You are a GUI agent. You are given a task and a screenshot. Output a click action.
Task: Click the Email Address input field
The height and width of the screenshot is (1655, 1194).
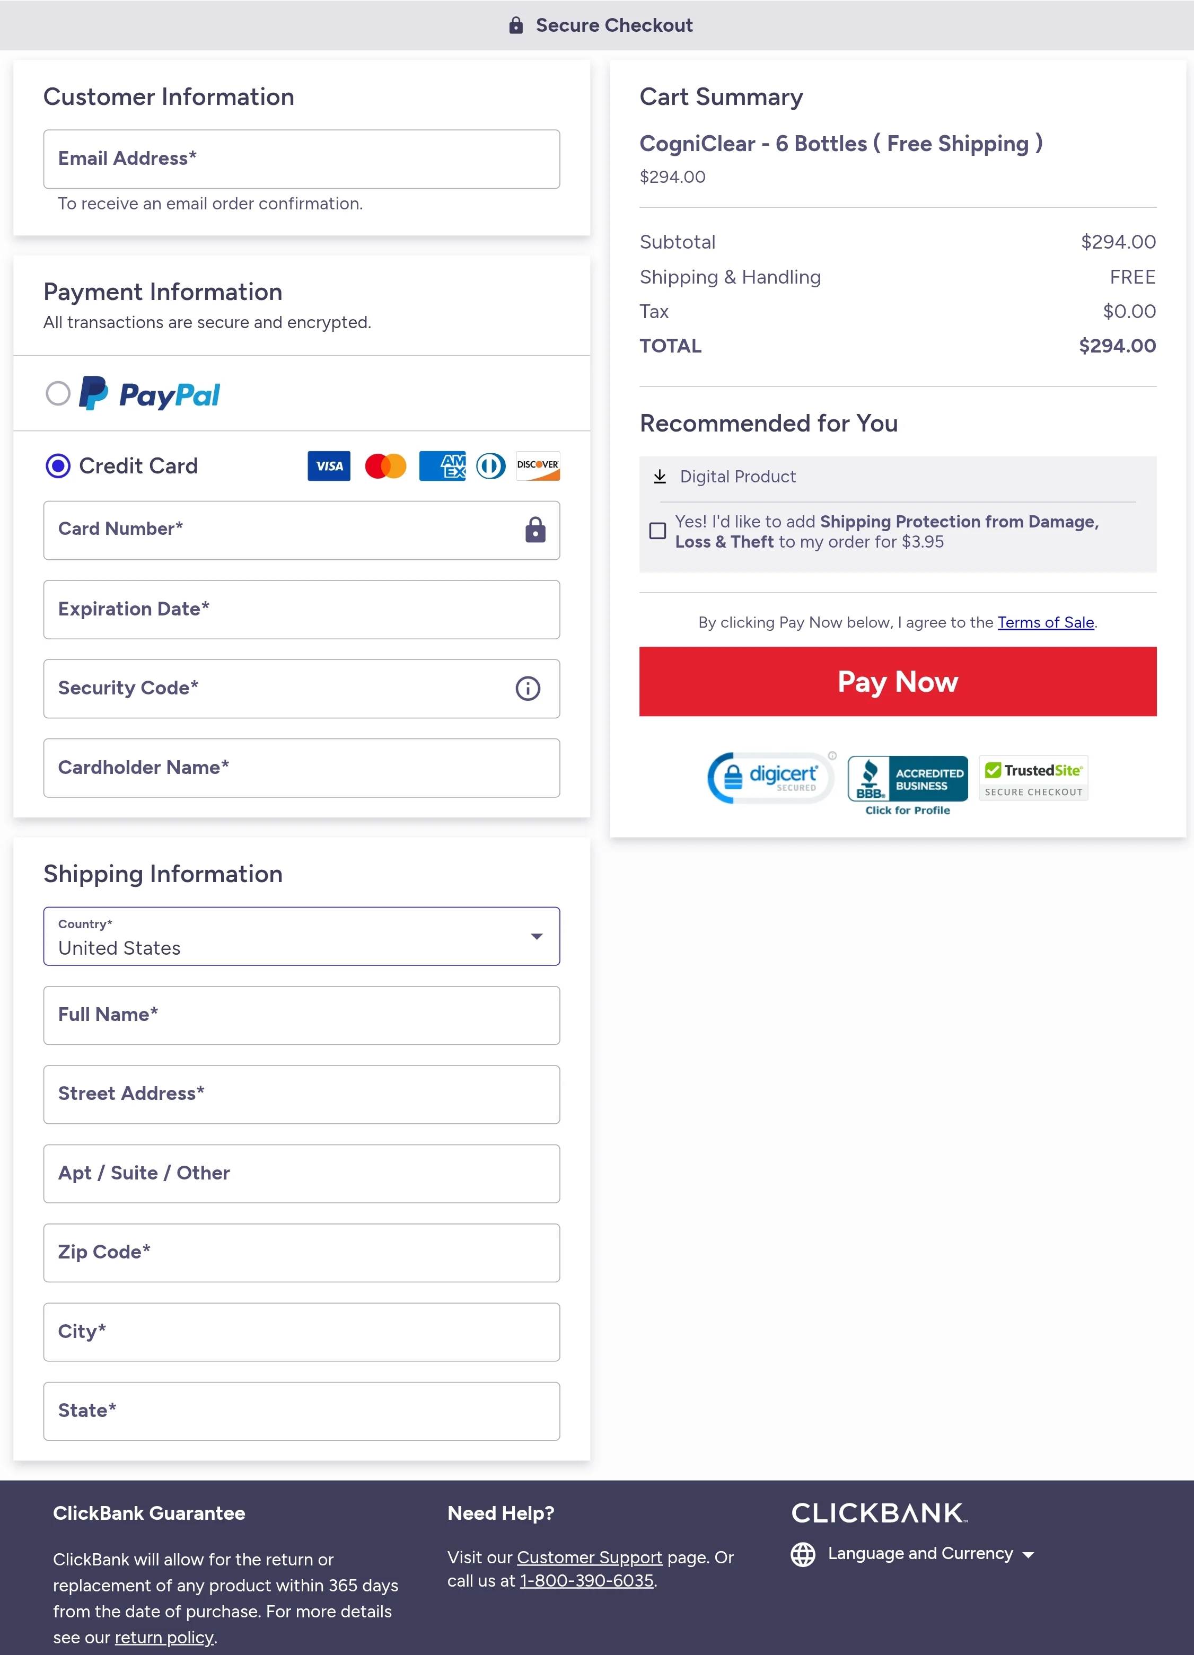coord(302,159)
